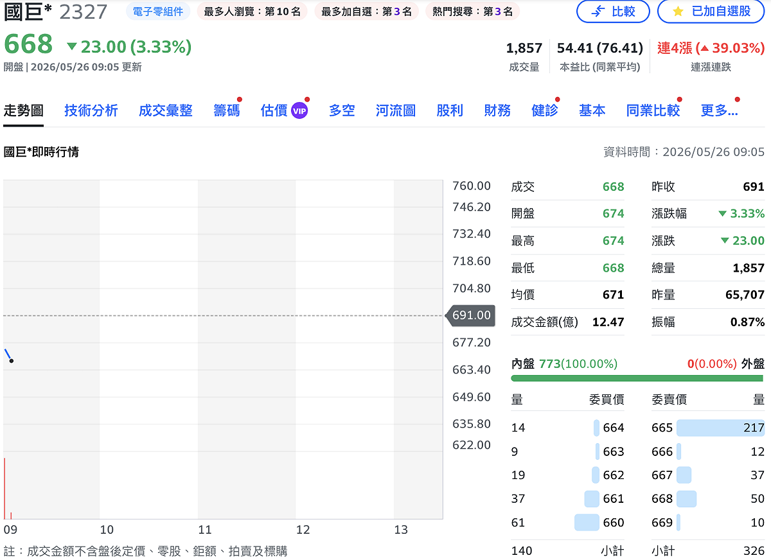This screenshot has height=560, width=771.
Task: Open the 河流圖 tab
Action: click(x=396, y=110)
